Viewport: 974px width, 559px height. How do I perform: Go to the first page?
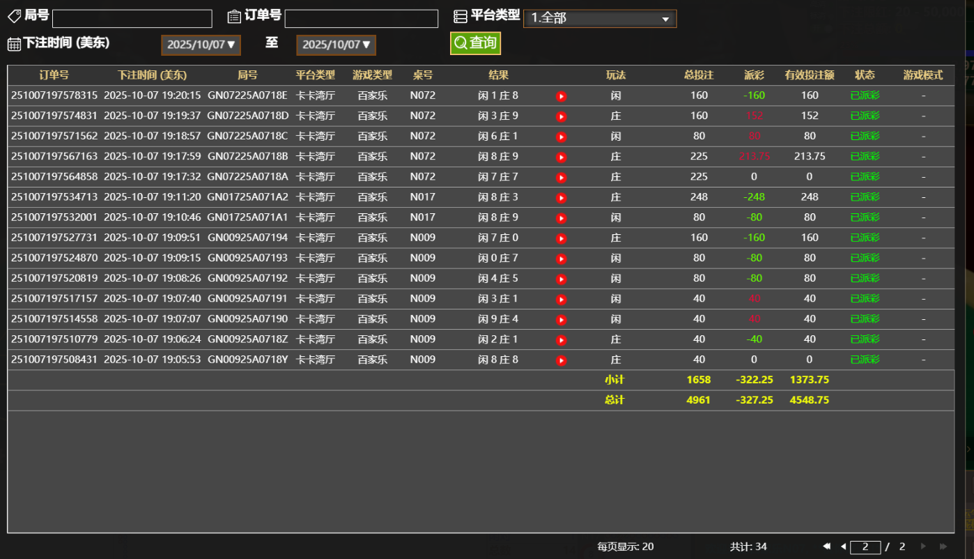(x=826, y=546)
